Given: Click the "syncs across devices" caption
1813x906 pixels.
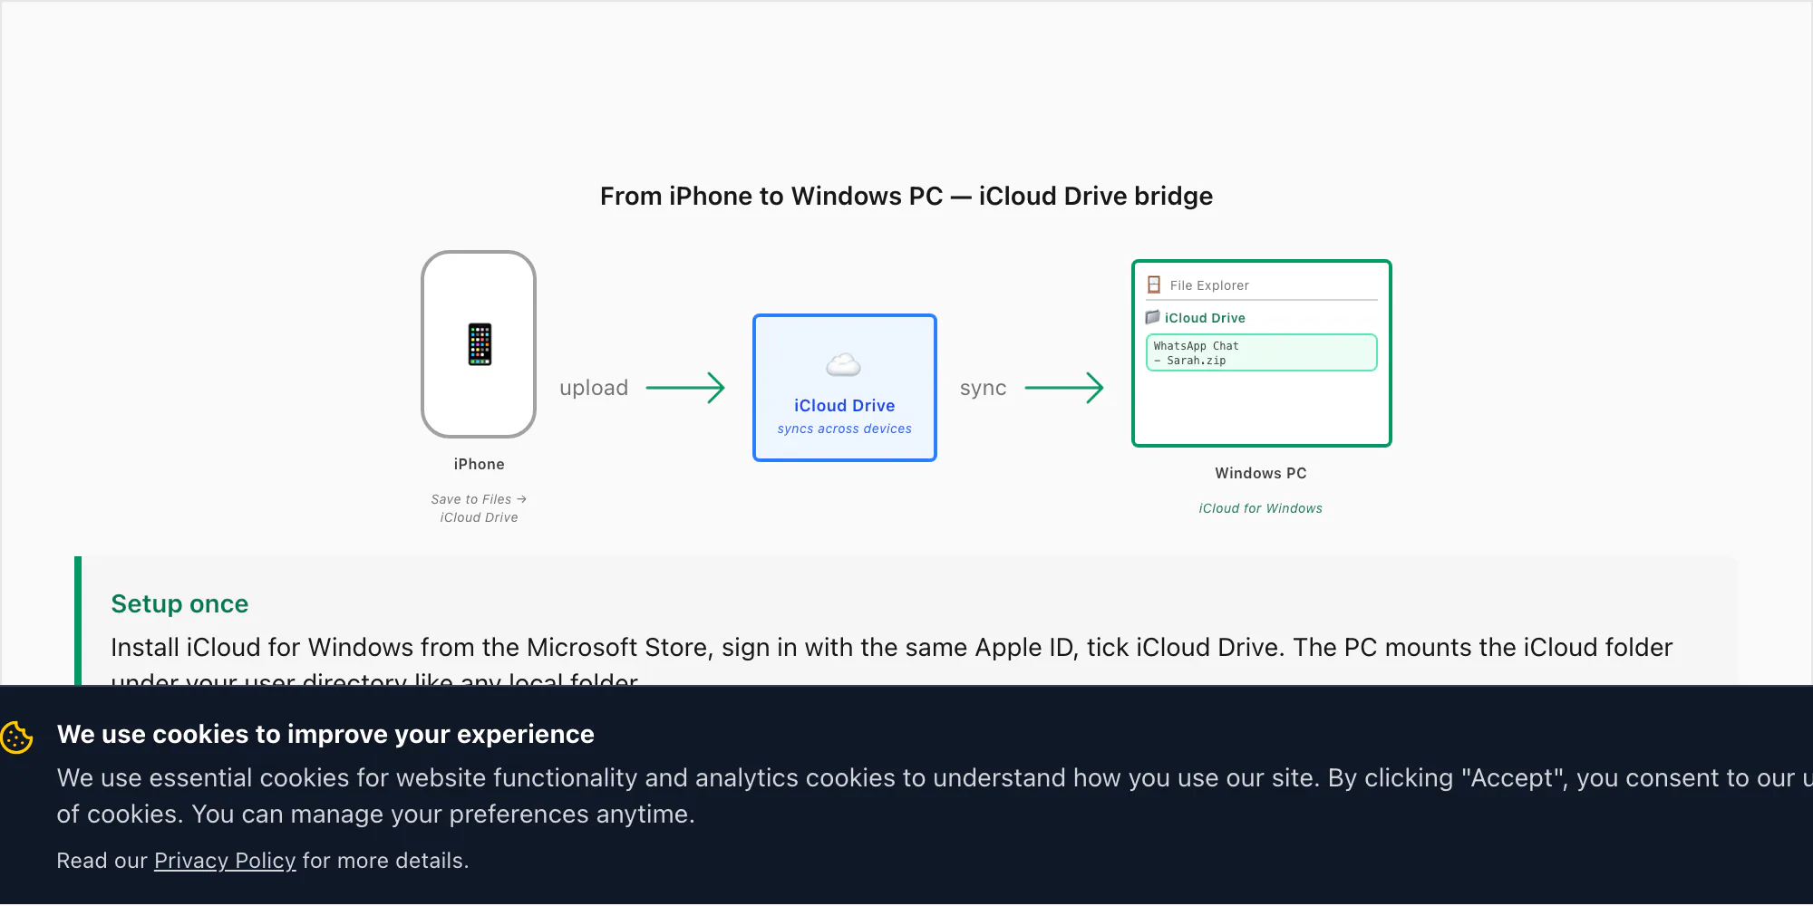Looking at the screenshot, I should point(844,429).
